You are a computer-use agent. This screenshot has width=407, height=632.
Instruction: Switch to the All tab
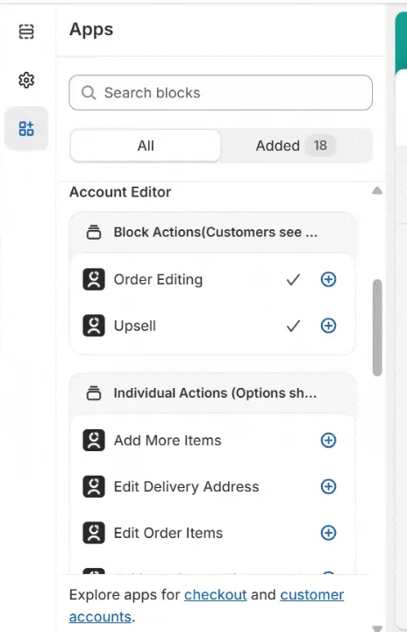point(146,146)
